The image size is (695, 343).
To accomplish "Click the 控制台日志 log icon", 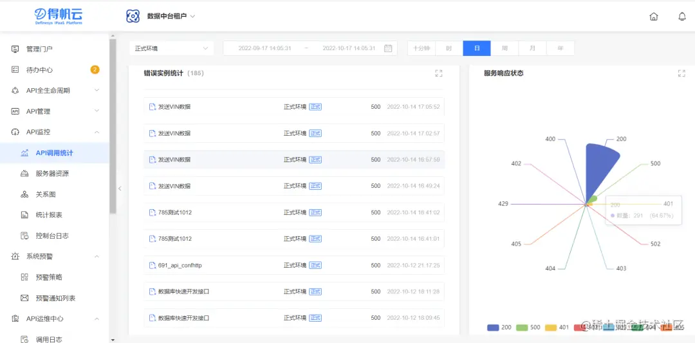I will coord(25,236).
